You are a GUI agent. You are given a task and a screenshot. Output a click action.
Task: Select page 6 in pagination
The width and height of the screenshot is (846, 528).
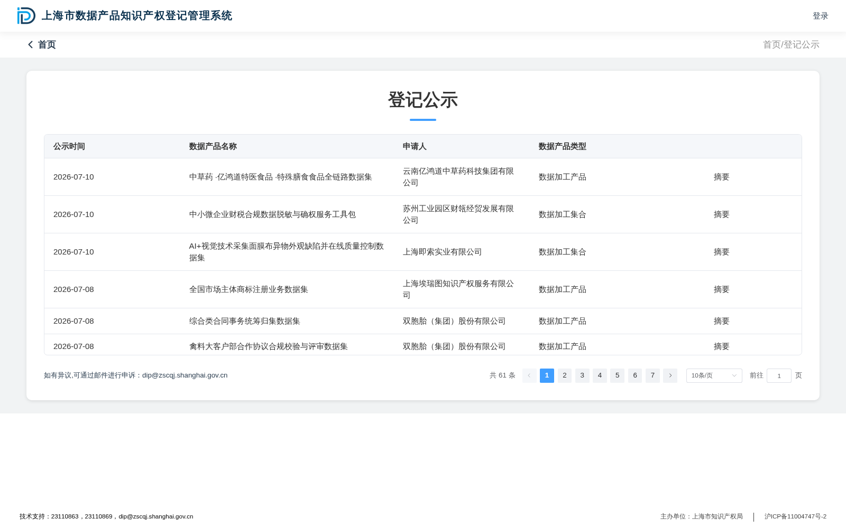pos(635,375)
